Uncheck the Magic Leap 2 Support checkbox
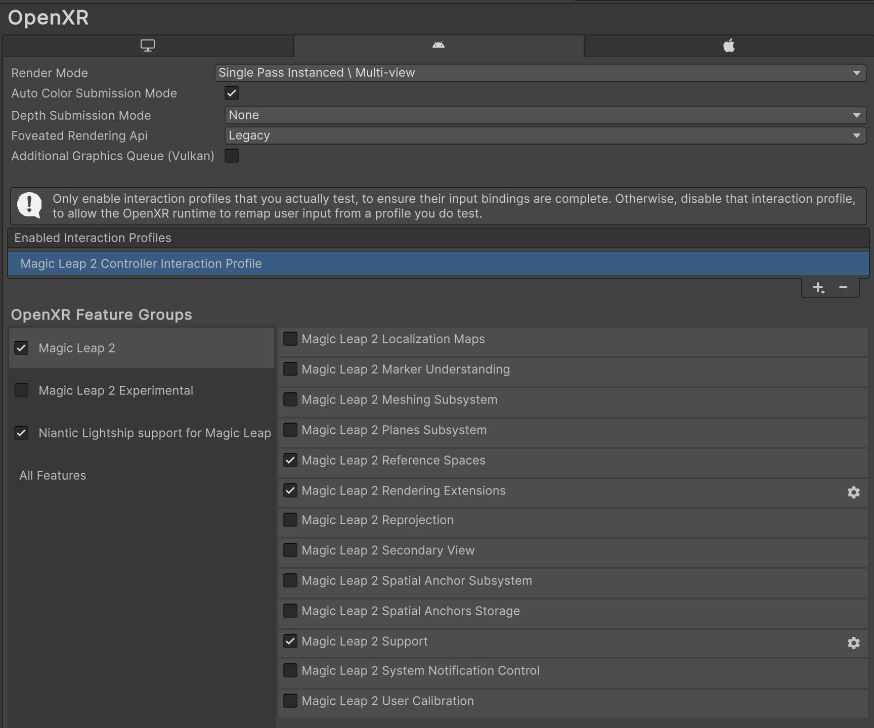Image resolution: width=874 pixels, height=728 pixels. click(290, 641)
